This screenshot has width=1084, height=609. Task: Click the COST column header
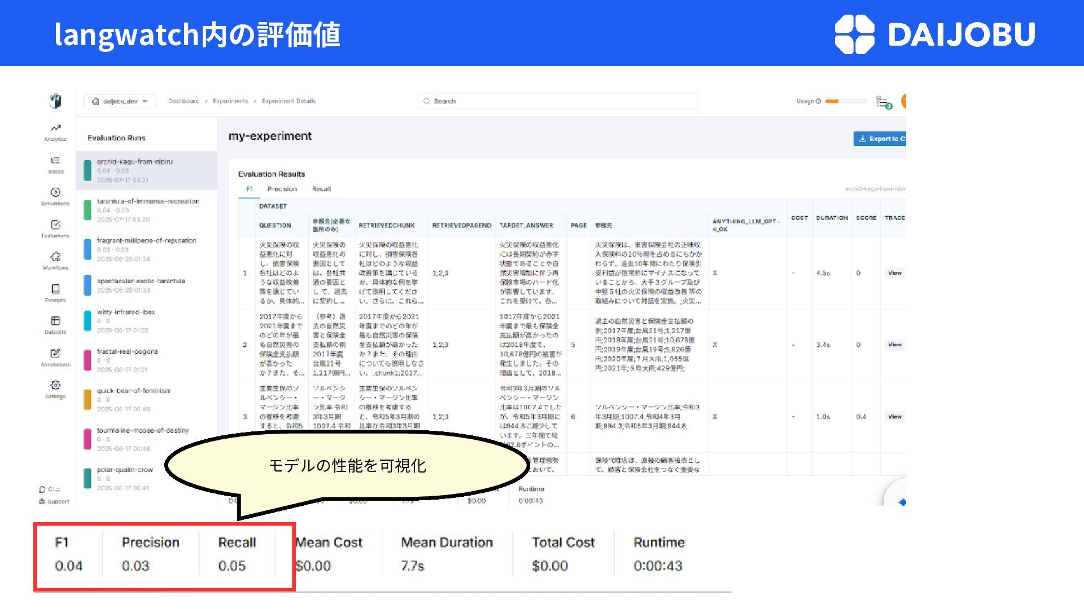tap(799, 218)
